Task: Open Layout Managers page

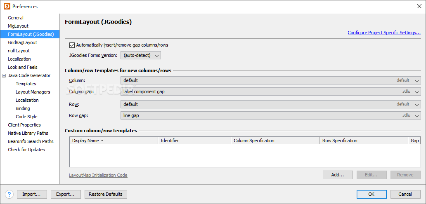Action: click(33, 92)
